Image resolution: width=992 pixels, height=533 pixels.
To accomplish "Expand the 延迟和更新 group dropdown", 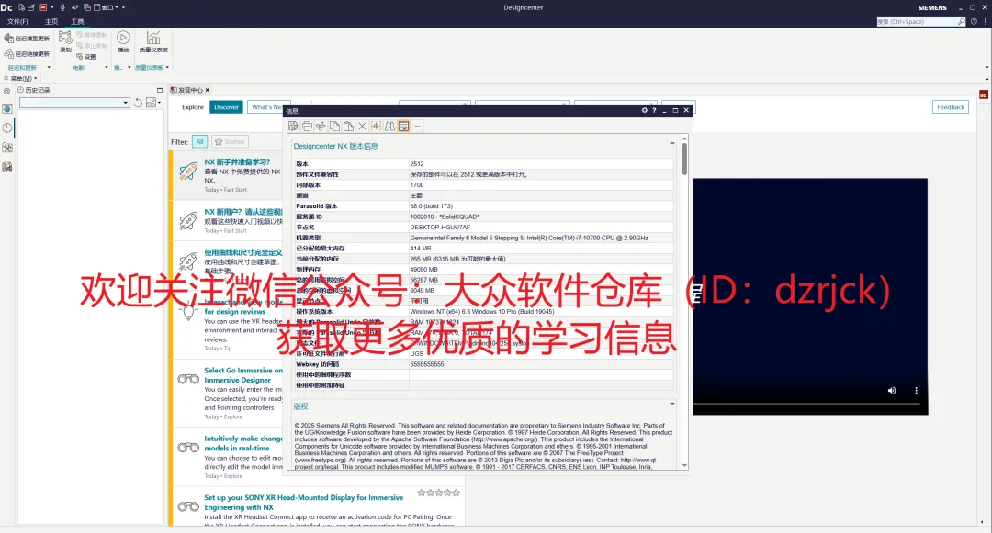I will point(48,68).
